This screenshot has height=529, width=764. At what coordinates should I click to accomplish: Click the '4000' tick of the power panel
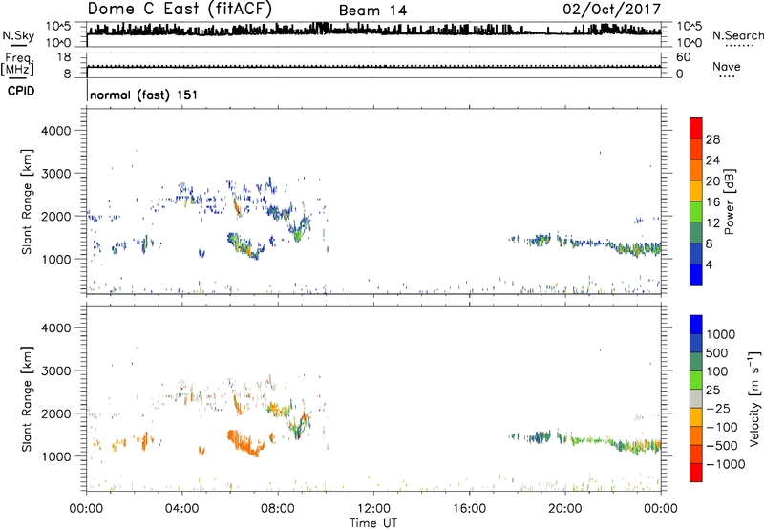(55, 131)
